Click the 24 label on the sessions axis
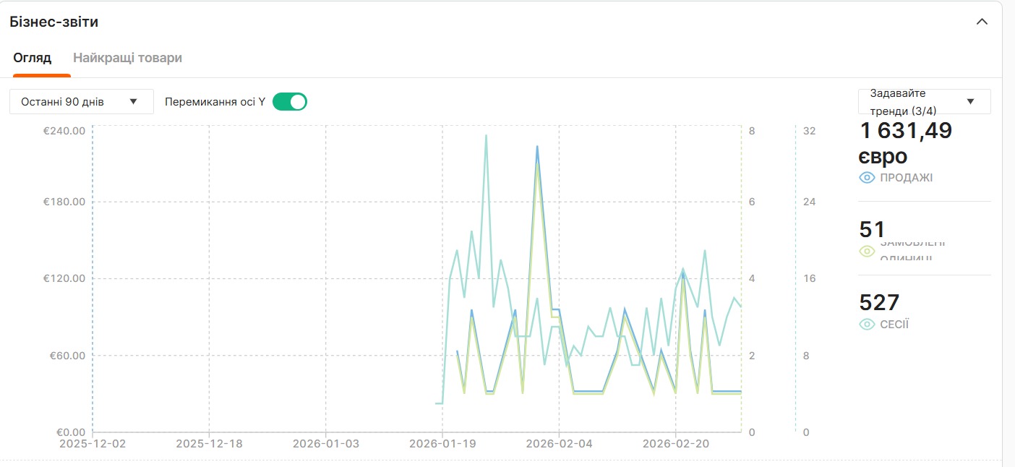Viewport: 1015px width, 467px height. 810,201
